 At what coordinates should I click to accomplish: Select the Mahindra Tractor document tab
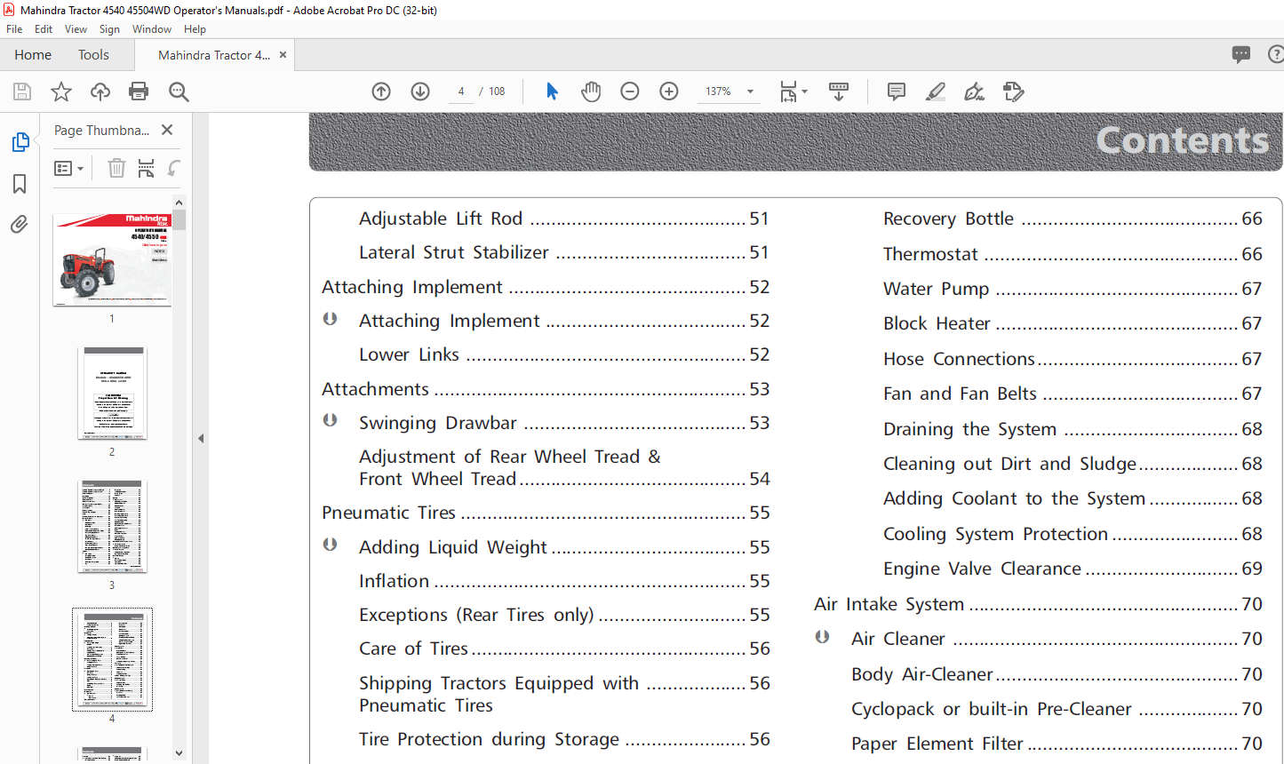pos(214,54)
